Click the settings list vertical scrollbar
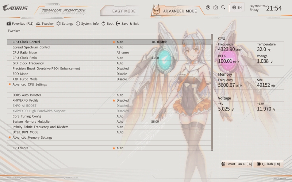The width and height of the screenshot is (292, 182). point(212,92)
